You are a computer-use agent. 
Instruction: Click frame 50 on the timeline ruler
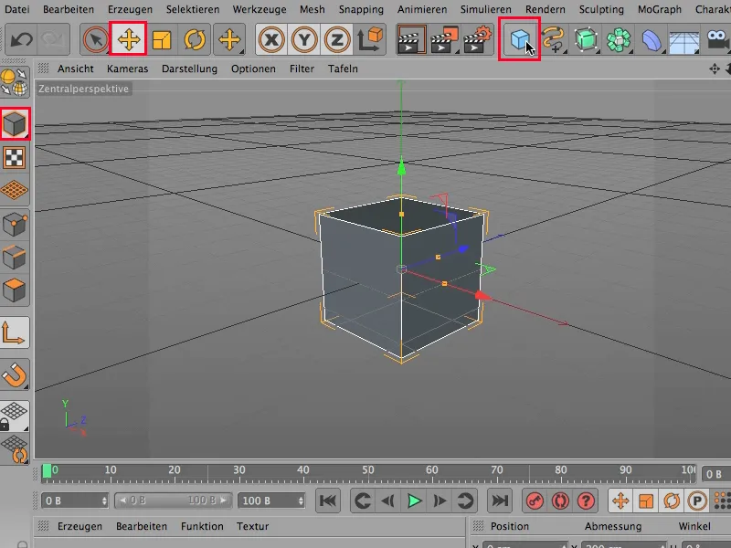point(368,471)
